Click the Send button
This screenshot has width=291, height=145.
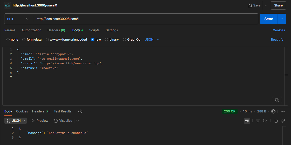coord(269,19)
